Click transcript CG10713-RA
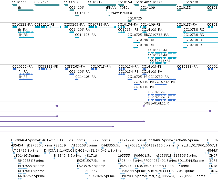The width and height of the screenshot is (218, 180). click(x=98, y=25)
